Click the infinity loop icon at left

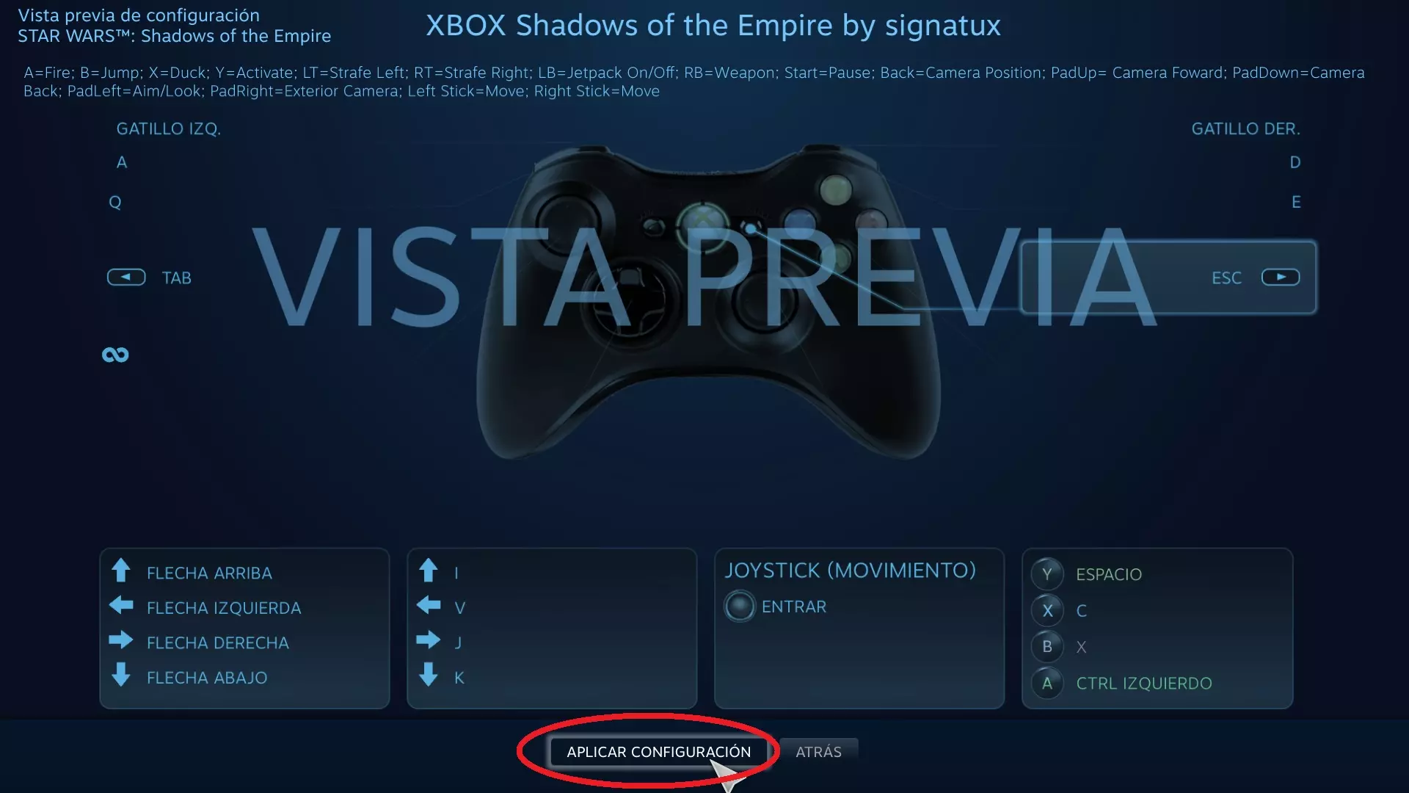(x=115, y=355)
